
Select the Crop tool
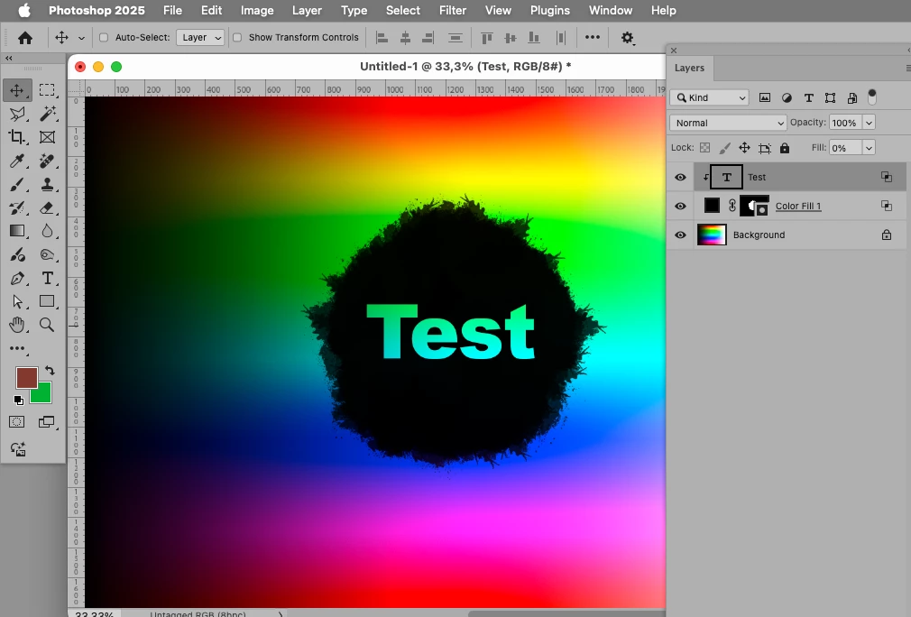point(16,137)
